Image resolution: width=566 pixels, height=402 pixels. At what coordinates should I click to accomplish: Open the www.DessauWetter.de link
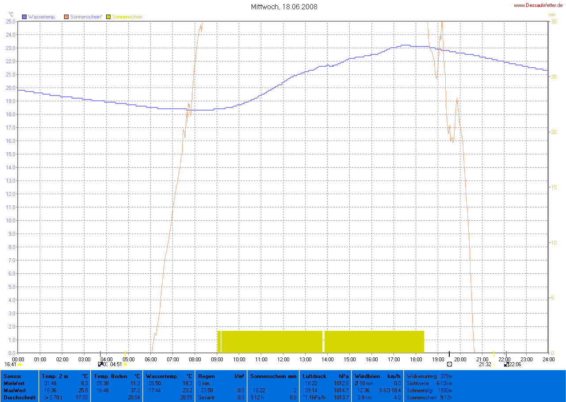coord(538,5)
